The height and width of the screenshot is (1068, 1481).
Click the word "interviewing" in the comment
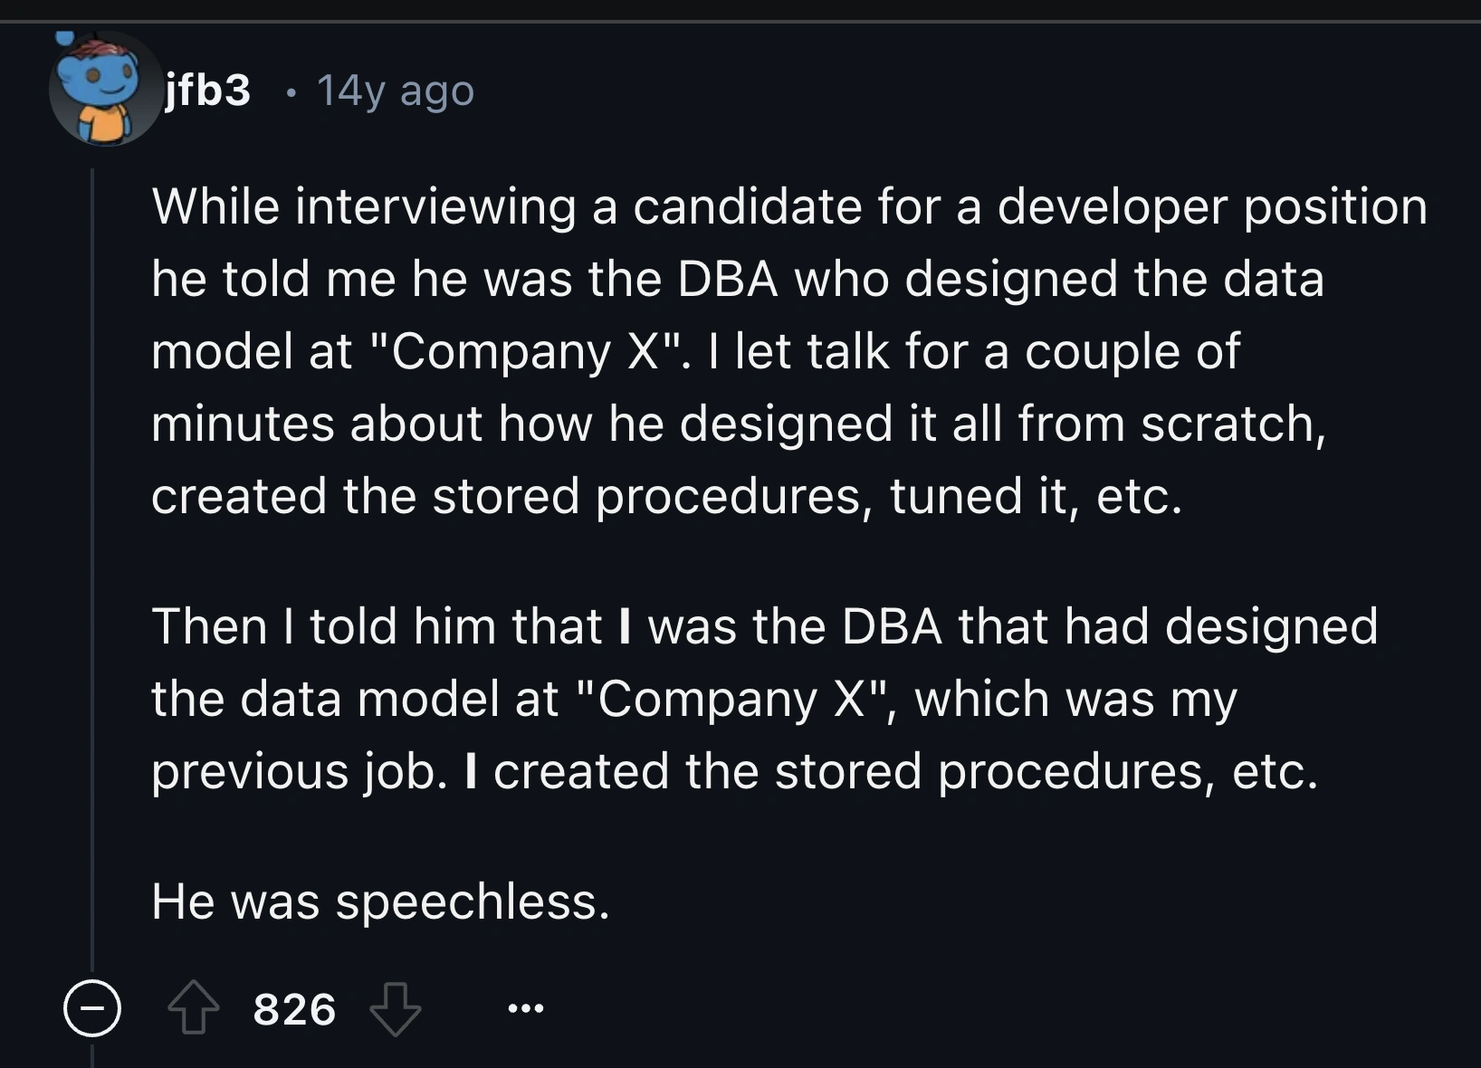tap(435, 207)
